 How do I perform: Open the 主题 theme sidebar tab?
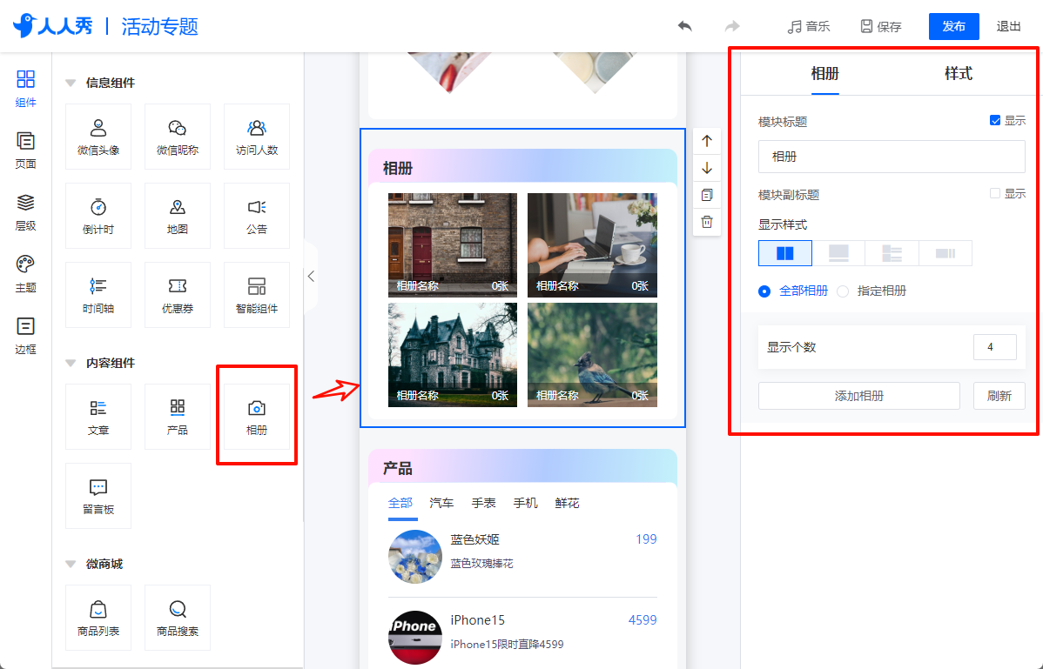point(25,274)
